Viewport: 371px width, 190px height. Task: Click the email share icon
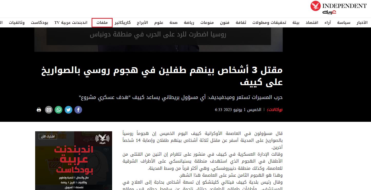click(x=49, y=110)
